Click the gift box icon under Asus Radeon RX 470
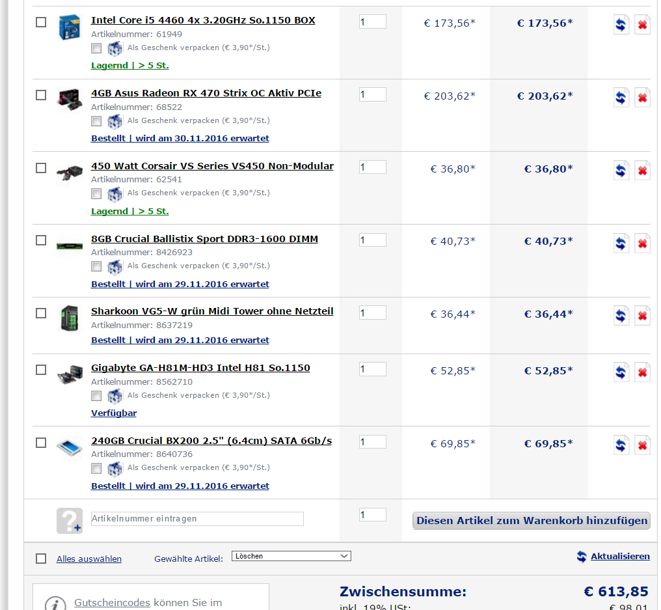This screenshot has height=610, width=661. 115,122
